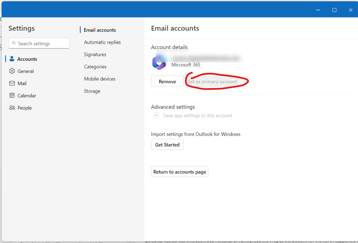Click the Advanced settings heading text
This screenshot has width=358, height=243.
(173, 107)
